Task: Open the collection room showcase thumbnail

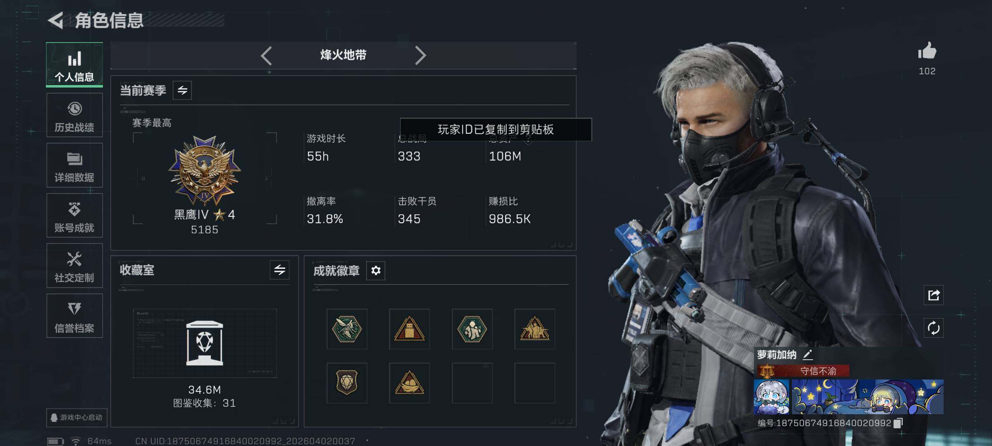Action: (205, 343)
